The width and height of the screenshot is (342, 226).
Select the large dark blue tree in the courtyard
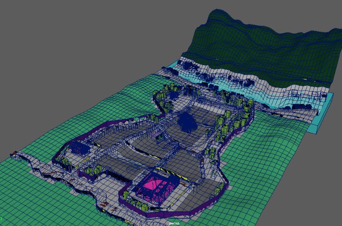187,122
